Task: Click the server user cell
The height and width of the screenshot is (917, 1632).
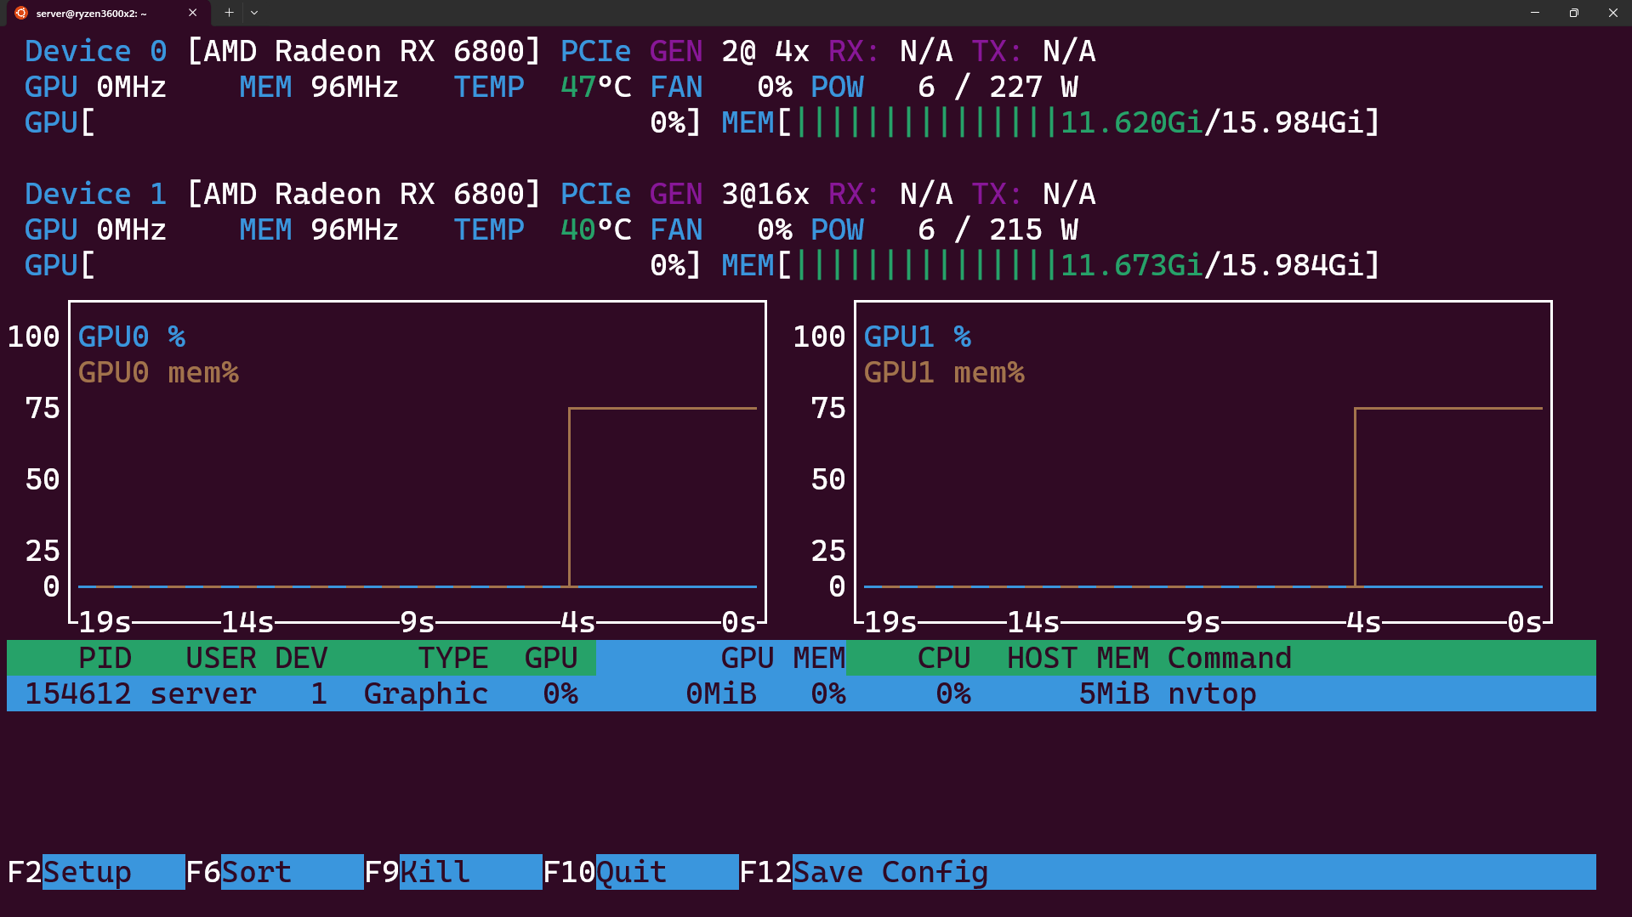Action: 203,693
